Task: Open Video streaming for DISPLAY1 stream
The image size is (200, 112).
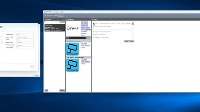Action: pos(86,45)
